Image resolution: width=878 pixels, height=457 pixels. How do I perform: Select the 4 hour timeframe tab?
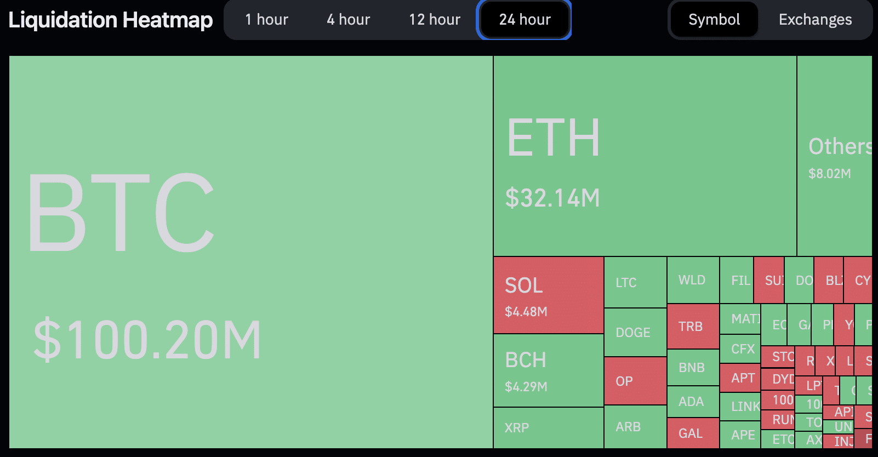click(x=348, y=20)
